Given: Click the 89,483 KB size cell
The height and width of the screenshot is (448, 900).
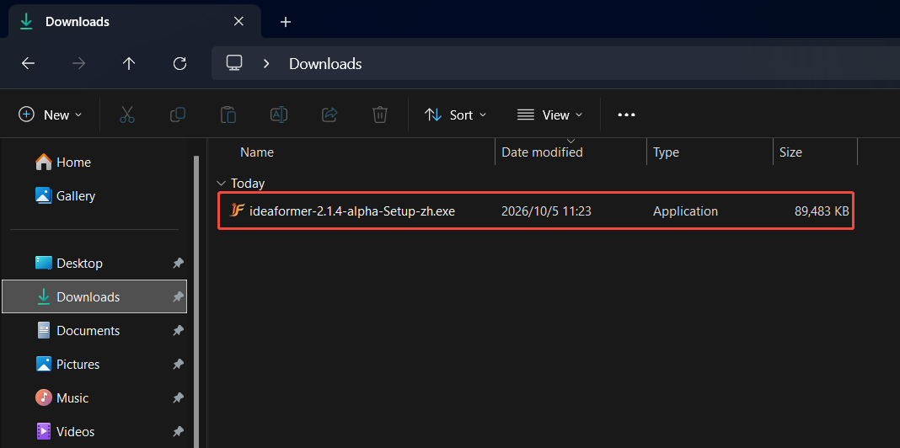Looking at the screenshot, I should coord(822,211).
